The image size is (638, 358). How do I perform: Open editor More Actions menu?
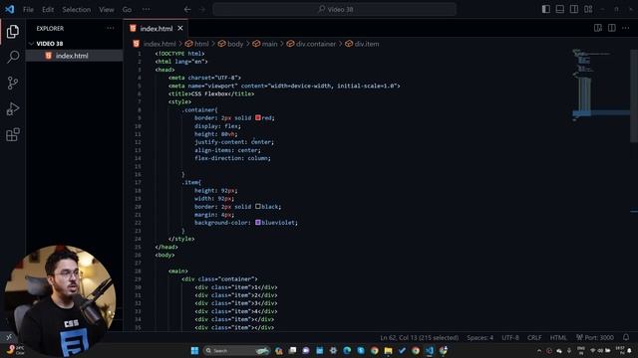[x=625, y=28]
